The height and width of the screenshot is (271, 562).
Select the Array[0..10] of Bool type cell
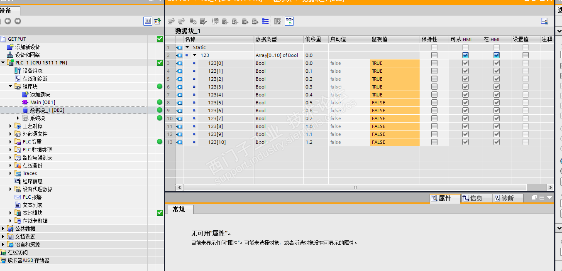click(279, 55)
